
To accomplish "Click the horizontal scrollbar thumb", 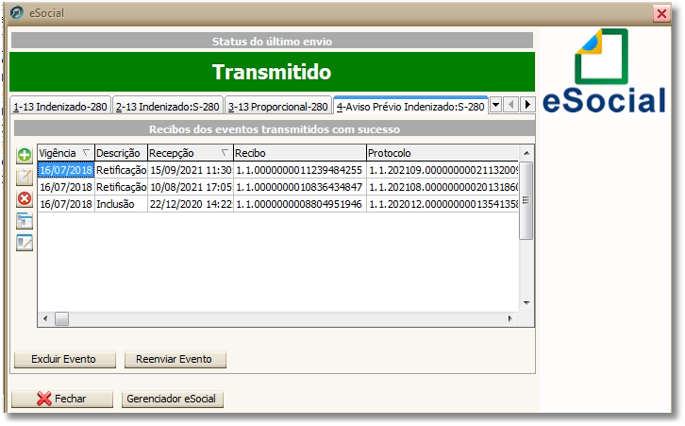I will point(61,319).
